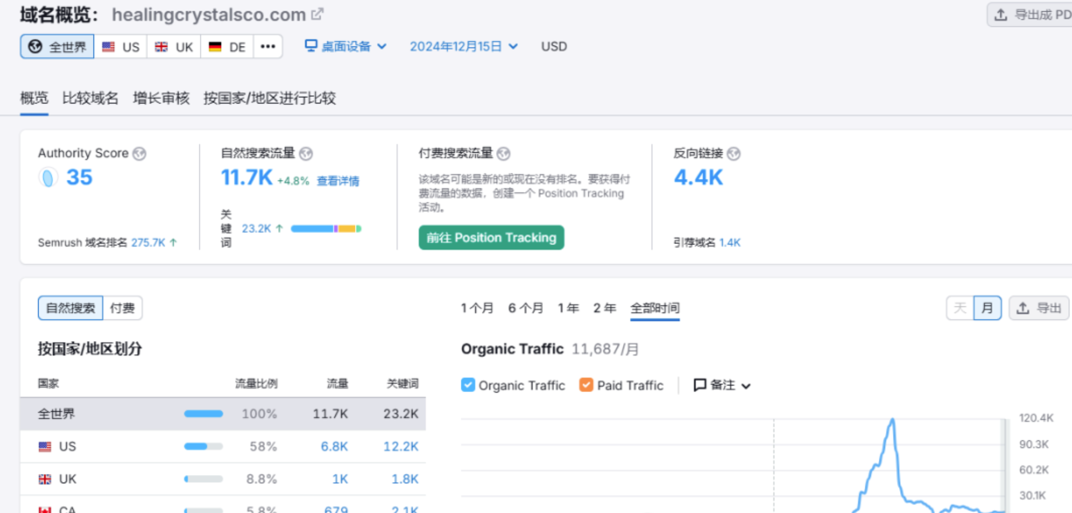Click organic traffic value 11.7K
Viewport: 1072px width, 513px height.
pos(247,177)
